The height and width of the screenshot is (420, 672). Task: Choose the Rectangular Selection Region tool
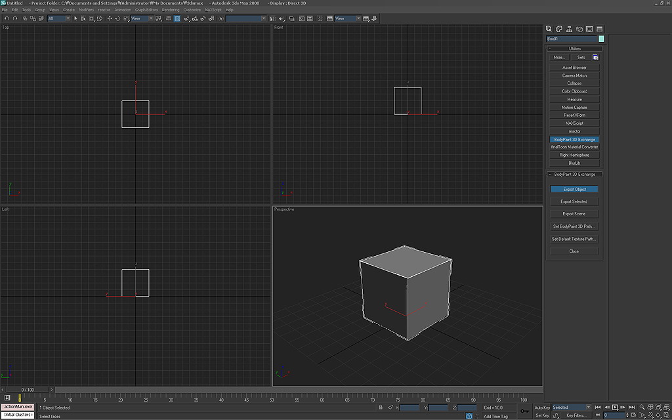91,18
